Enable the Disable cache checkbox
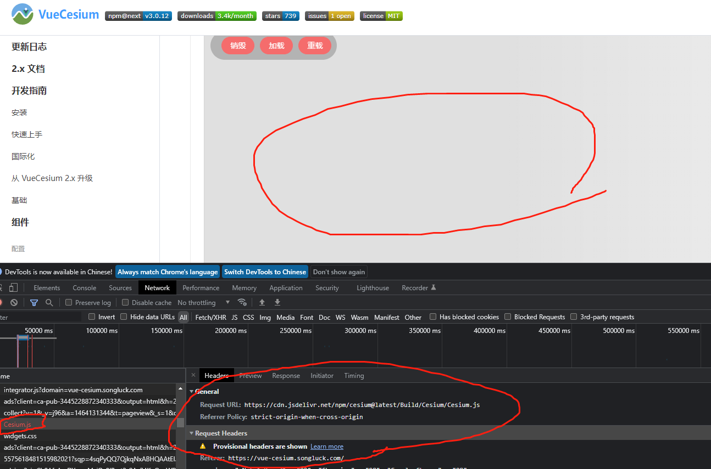This screenshot has width=711, height=469. (125, 302)
